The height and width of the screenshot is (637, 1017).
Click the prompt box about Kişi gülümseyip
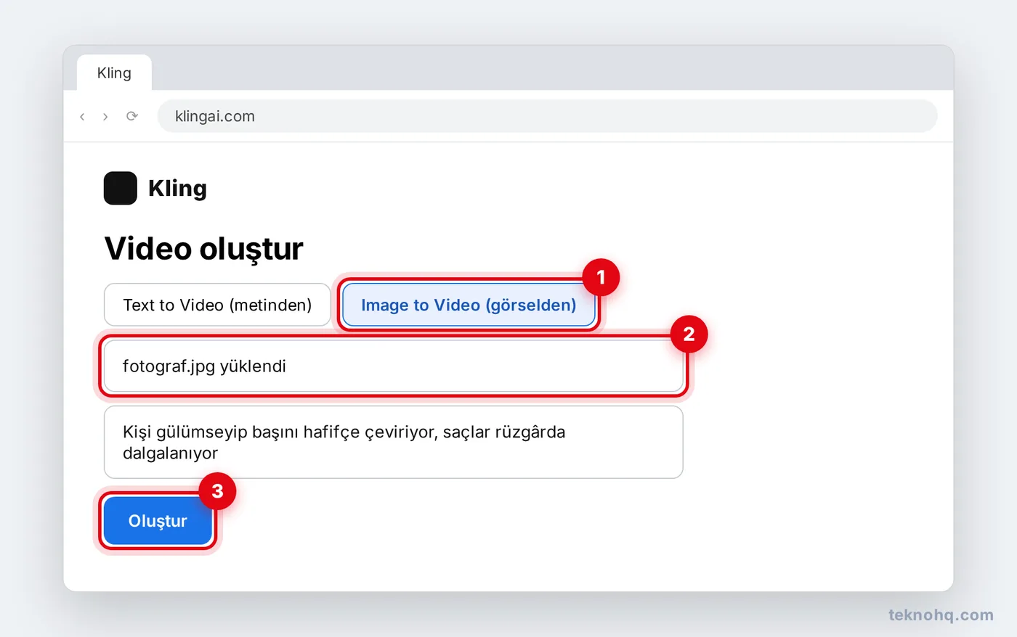[x=394, y=442]
